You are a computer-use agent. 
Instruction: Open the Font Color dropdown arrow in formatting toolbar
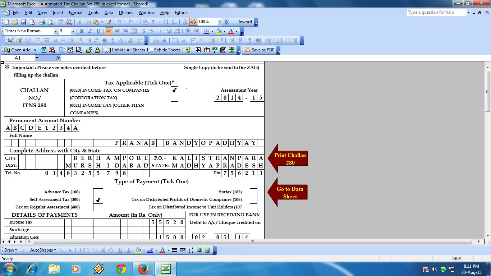tap(237, 31)
